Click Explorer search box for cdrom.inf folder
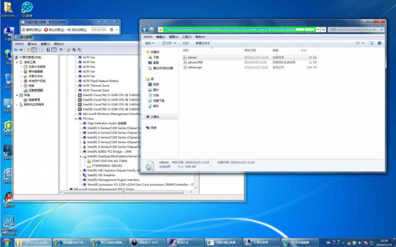The image size is (396, 247). 356,30
